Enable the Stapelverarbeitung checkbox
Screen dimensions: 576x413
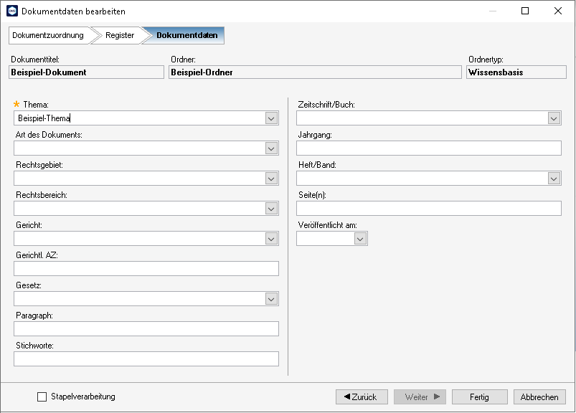click(x=42, y=397)
